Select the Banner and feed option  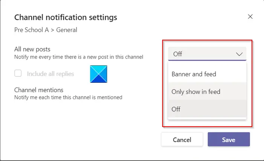click(x=194, y=74)
